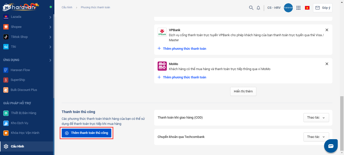Remove the VPBank payment gateway

pos(327,30)
